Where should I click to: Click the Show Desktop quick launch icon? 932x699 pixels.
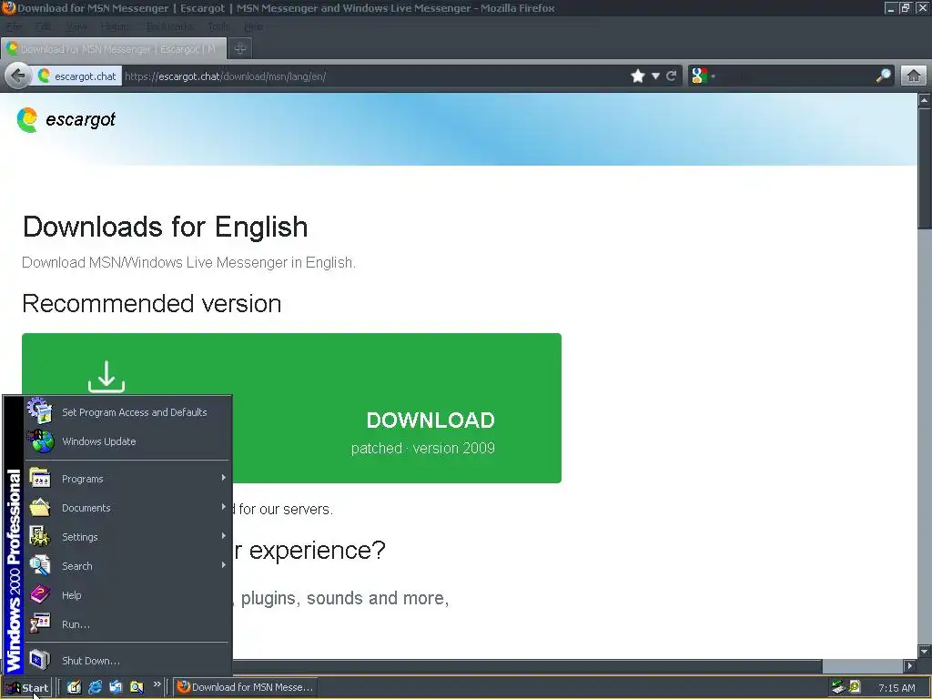click(74, 687)
